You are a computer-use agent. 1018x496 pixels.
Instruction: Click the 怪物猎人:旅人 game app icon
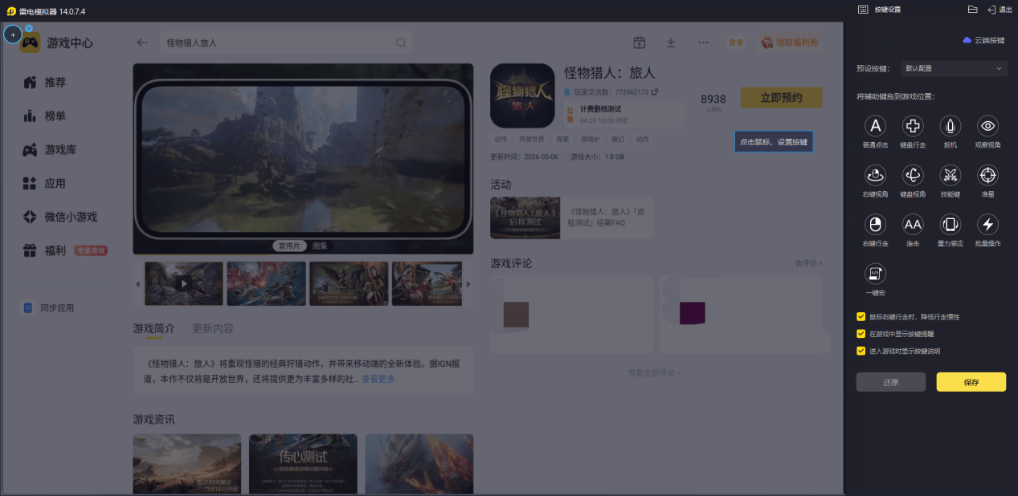click(522, 96)
